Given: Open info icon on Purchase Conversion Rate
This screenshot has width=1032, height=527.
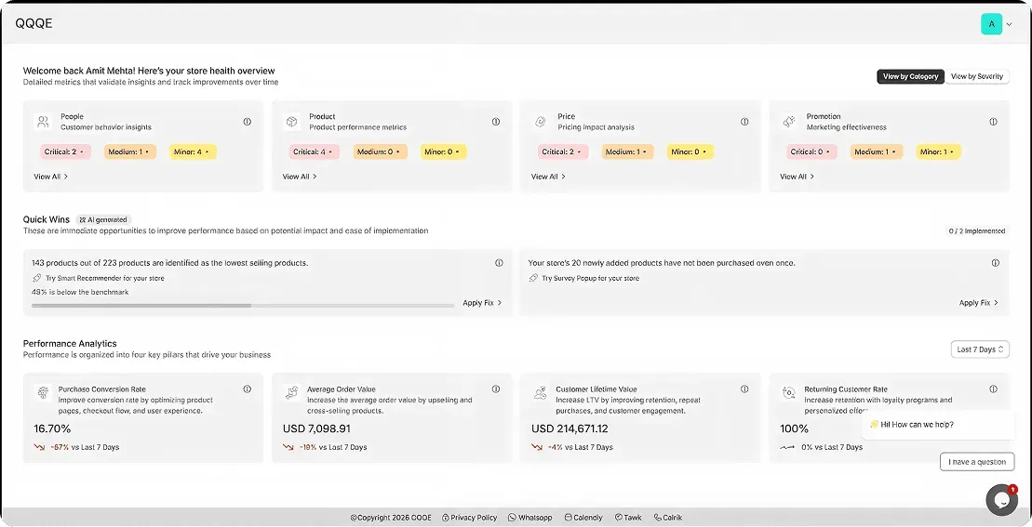Looking at the screenshot, I should click(248, 389).
